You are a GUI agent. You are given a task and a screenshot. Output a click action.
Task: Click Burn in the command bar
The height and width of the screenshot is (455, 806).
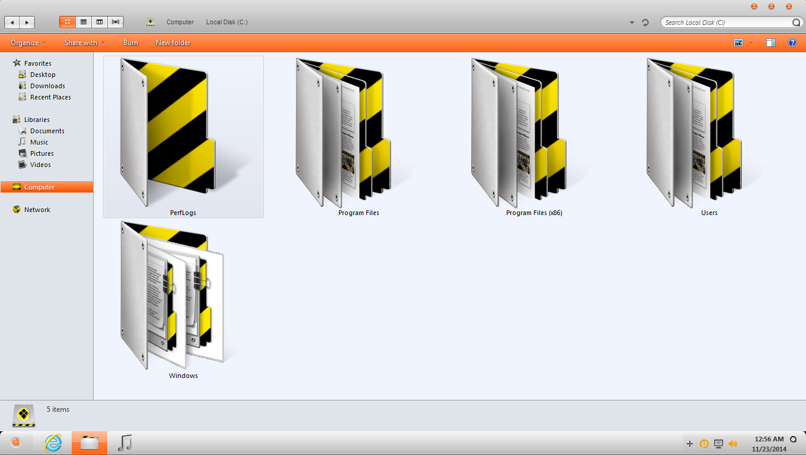[x=130, y=43]
